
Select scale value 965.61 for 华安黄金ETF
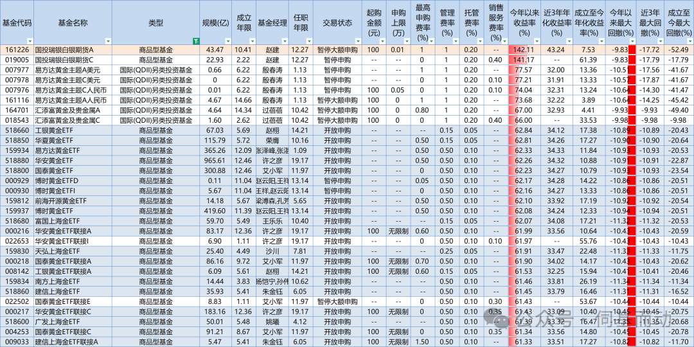[215, 161]
